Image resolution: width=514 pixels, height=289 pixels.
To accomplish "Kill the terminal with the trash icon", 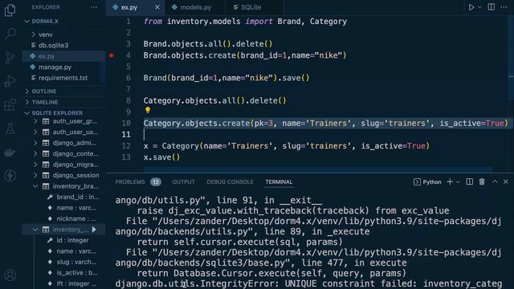I will [x=482, y=182].
